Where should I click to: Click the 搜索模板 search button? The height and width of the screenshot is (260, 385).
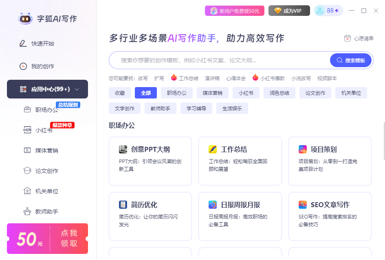351,60
